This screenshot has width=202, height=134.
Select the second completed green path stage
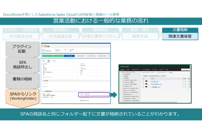[59, 56]
